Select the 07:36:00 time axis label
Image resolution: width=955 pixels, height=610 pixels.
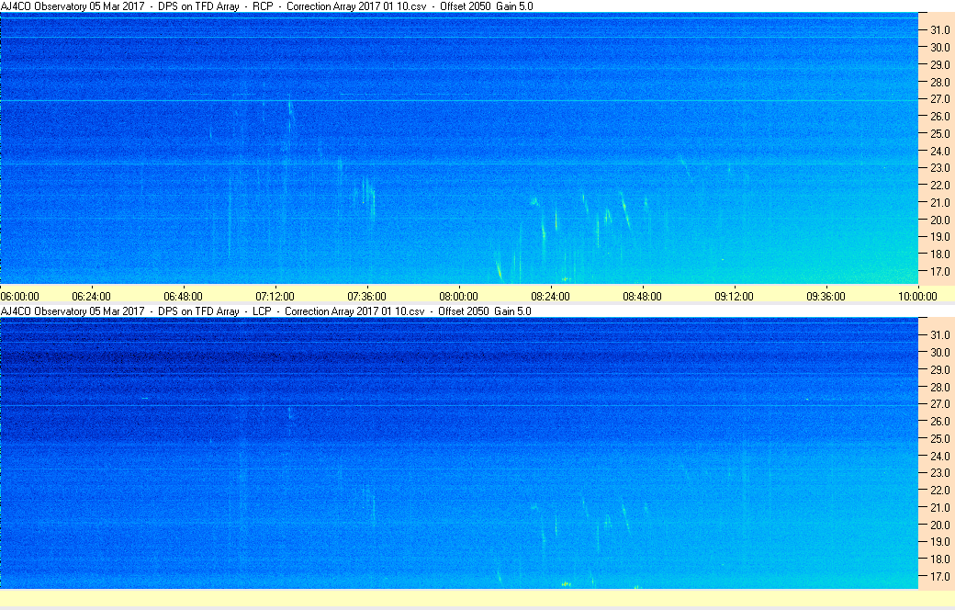[366, 296]
